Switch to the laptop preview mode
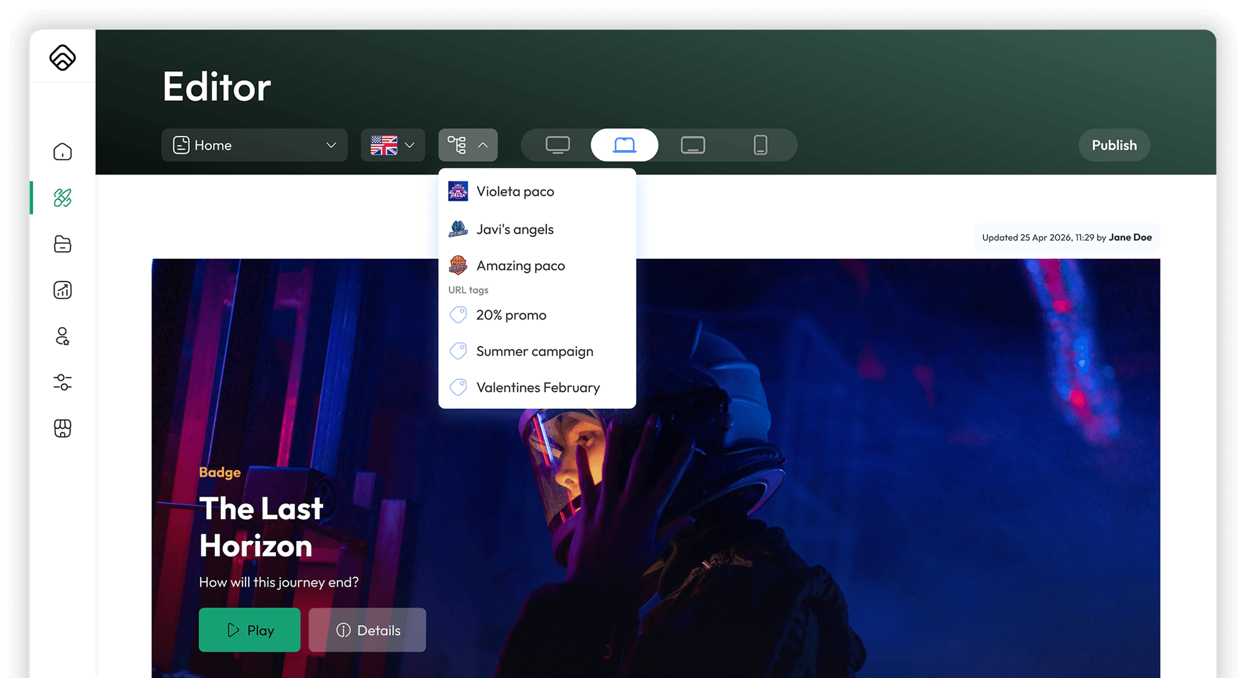Image resolution: width=1246 pixels, height=678 pixels. [624, 145]
